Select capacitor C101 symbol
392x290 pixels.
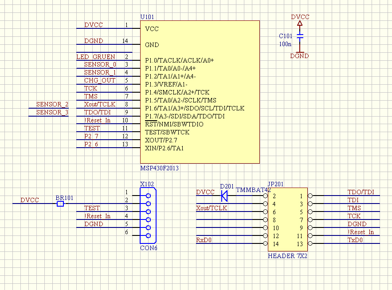(300, 36)
